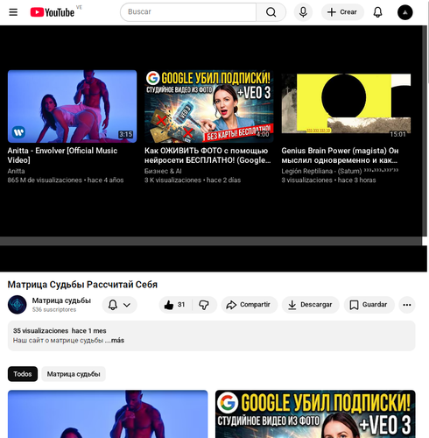Open notifications bell in header
The height and width of the screenshot is (438, 429).
[377, 12]
